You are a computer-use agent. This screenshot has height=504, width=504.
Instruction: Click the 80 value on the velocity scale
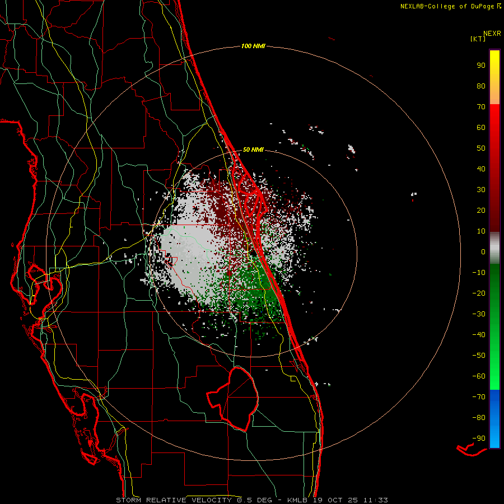point(481,86)
